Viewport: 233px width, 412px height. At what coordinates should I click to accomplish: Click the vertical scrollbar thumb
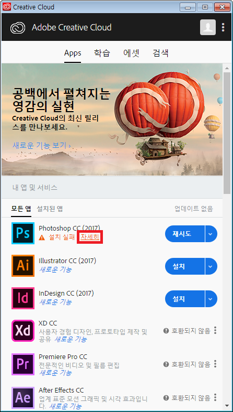point(227,133)
